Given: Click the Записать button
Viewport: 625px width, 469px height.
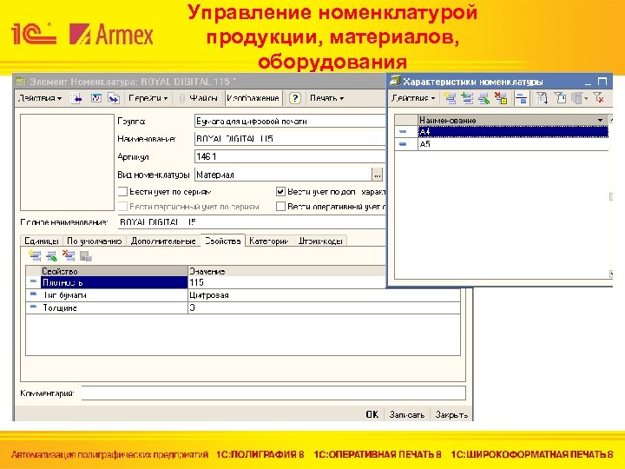Looking at the screenshot, I should coord(406,415).
